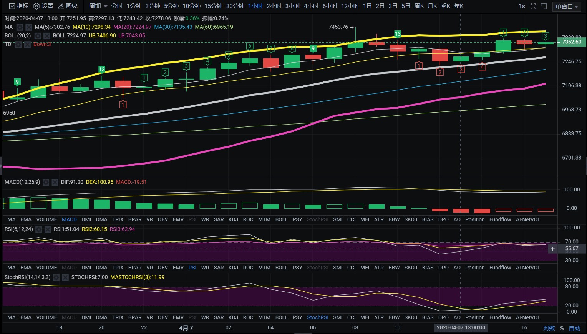Enable auto scale (自动)
The height and width of the screenshot is (334, 587).
tap(574, 328)
